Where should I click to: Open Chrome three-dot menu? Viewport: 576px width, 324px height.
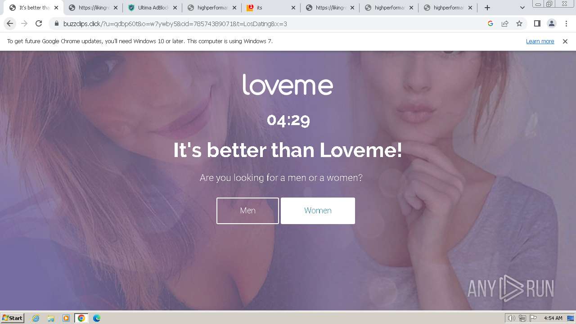(566, 24)
